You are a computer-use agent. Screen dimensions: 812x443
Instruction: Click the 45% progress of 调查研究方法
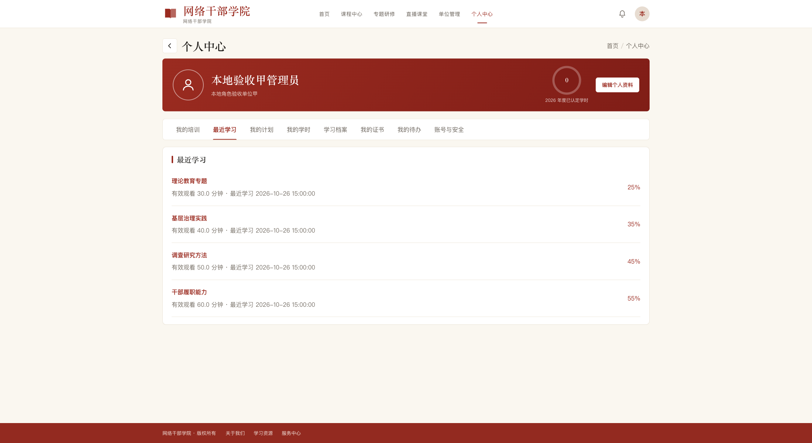coord(634,261)
